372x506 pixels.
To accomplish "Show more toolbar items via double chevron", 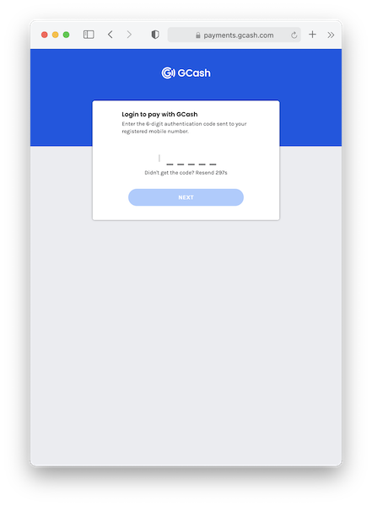I will [x=331, y=35].
